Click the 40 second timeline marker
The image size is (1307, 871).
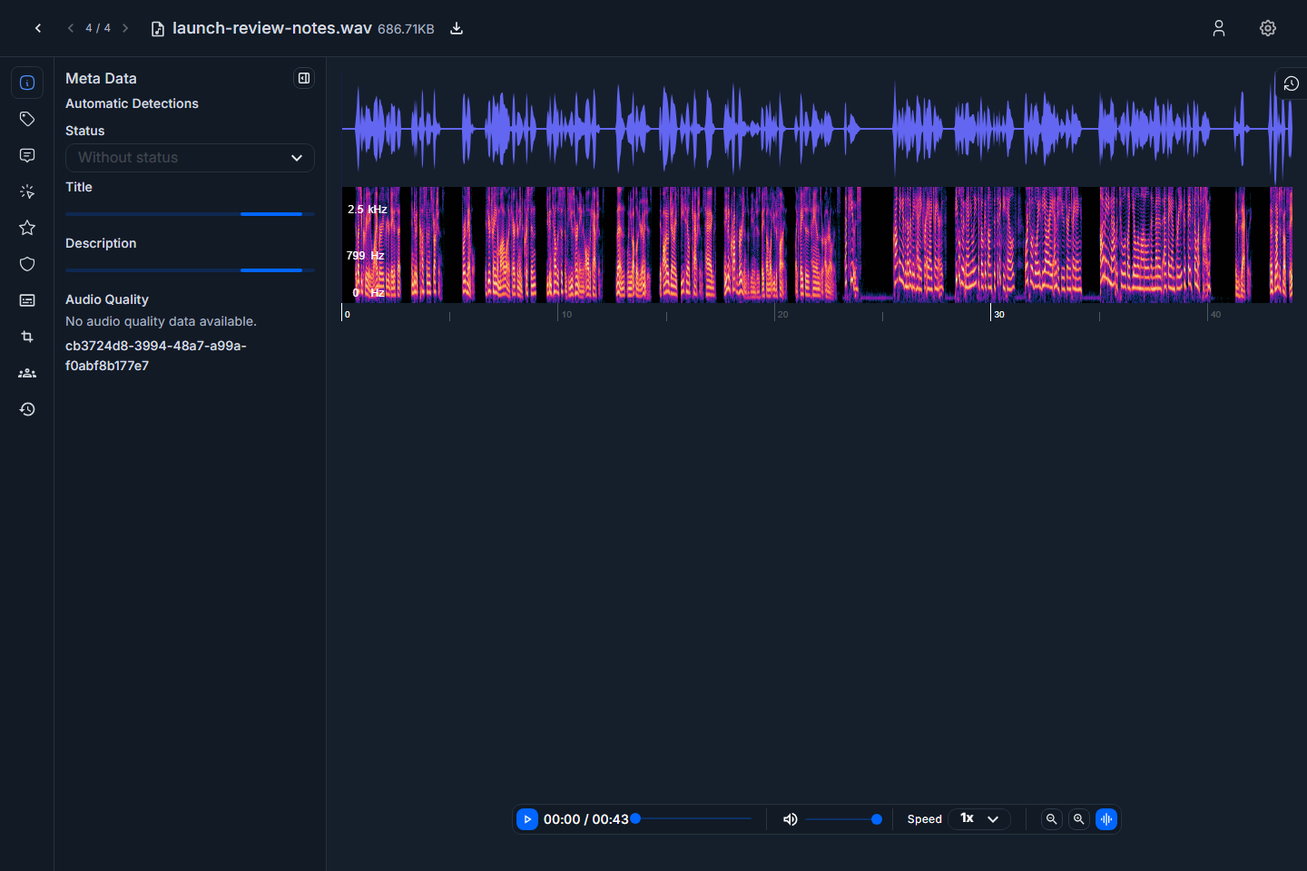click(1215, 315)
